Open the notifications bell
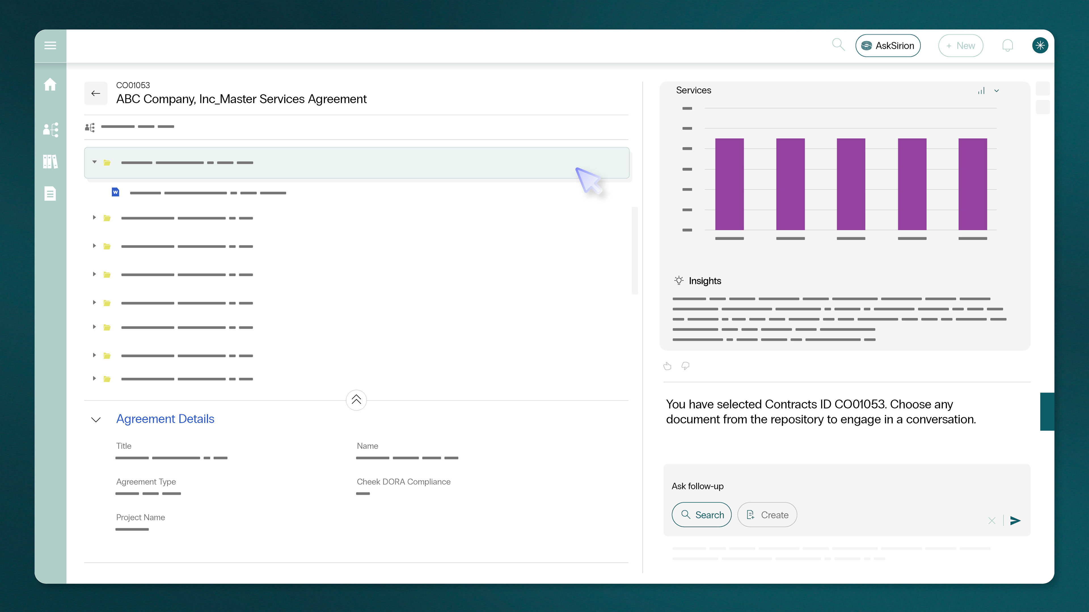The image size is (1089, 612). pos(1007,46)
